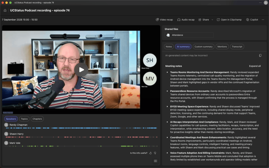Image resolution: width=269 pixels, height=168 pixels.
Task: Expand AI Recaps Interpretation And Compliance note
Action: point(167,122)
